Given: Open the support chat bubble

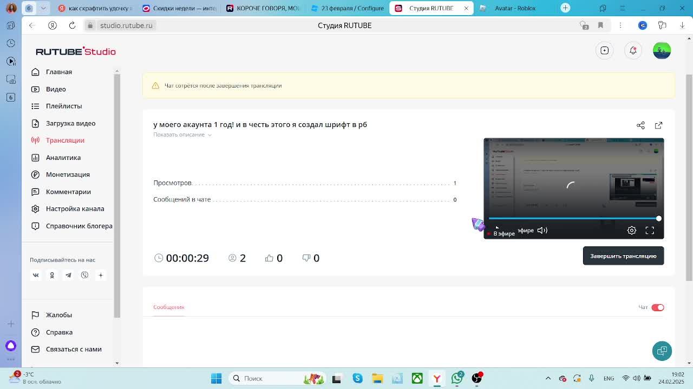Looking at the screenshot, I should pos(662,351).
